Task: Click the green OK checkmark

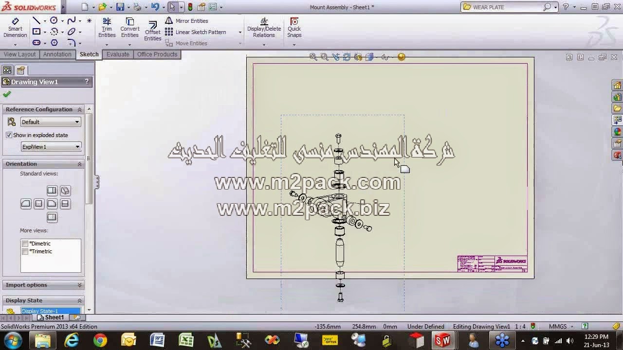Action: (7, 94)
